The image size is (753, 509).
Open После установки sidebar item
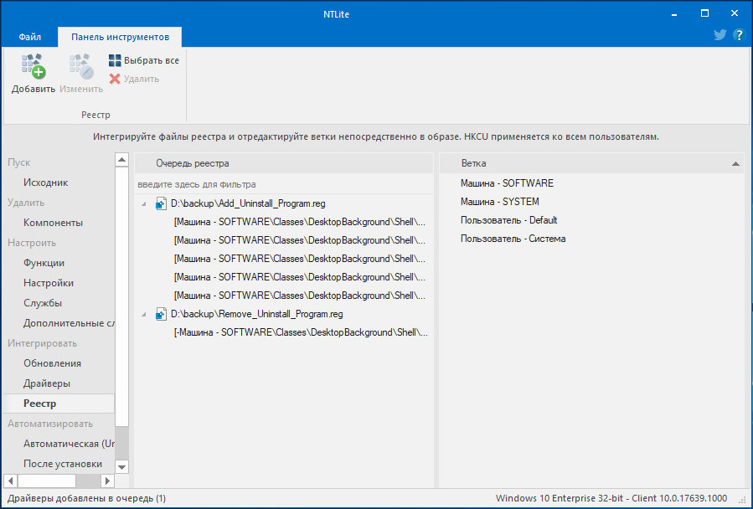(63, 464)
